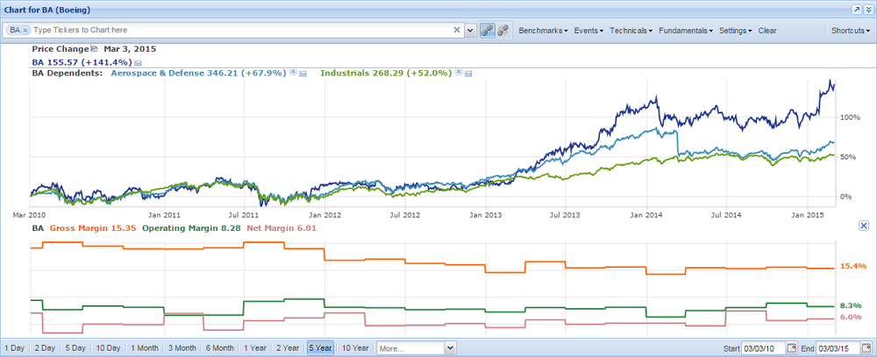Viewport: 877px width, 357px height.
Task: Close the margins fundamentals panel
Action: click(863, 225)
